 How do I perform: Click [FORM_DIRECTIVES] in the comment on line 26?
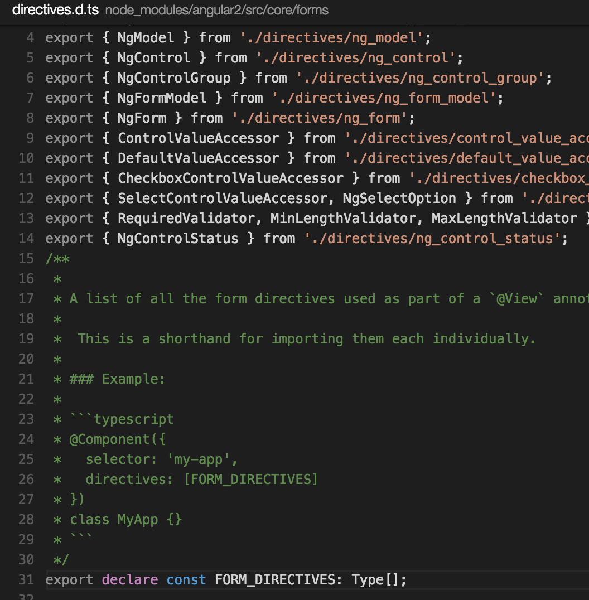250,480
